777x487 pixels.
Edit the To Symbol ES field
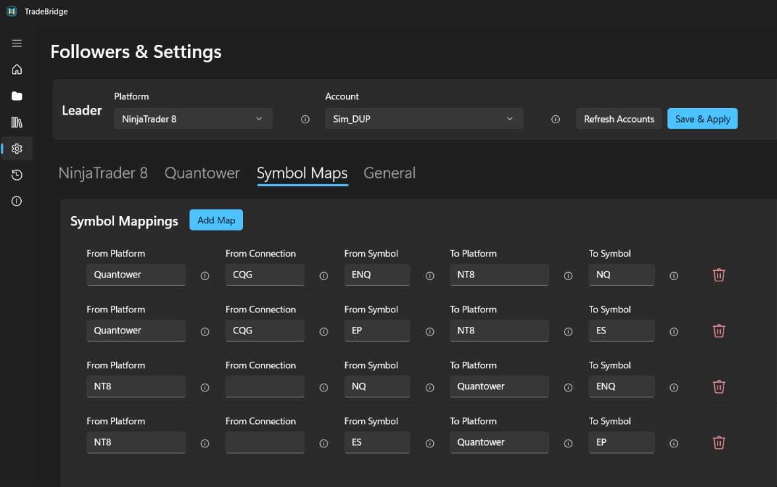click(x=621, y=331)
